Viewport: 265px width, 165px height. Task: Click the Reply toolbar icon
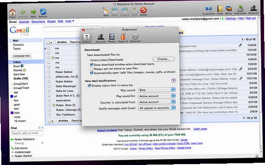tap(115, 11)
